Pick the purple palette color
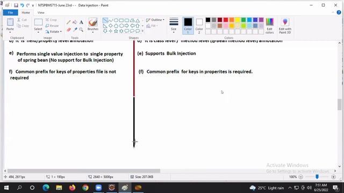The width and height of the screenshot is (344, 193). (x=261, y=20)
